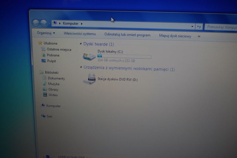237x158 pixels.
Task: Click the Forward navigation arrow button
Action: click(x=43, y=23)
